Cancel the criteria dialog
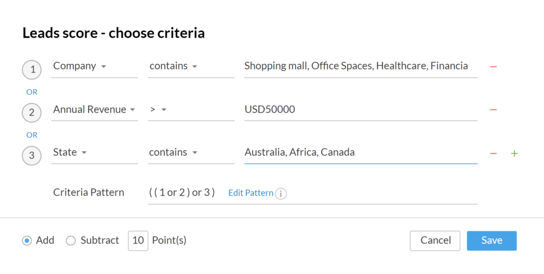The width and height of the screenshot is (544, 274). point(435,240)
